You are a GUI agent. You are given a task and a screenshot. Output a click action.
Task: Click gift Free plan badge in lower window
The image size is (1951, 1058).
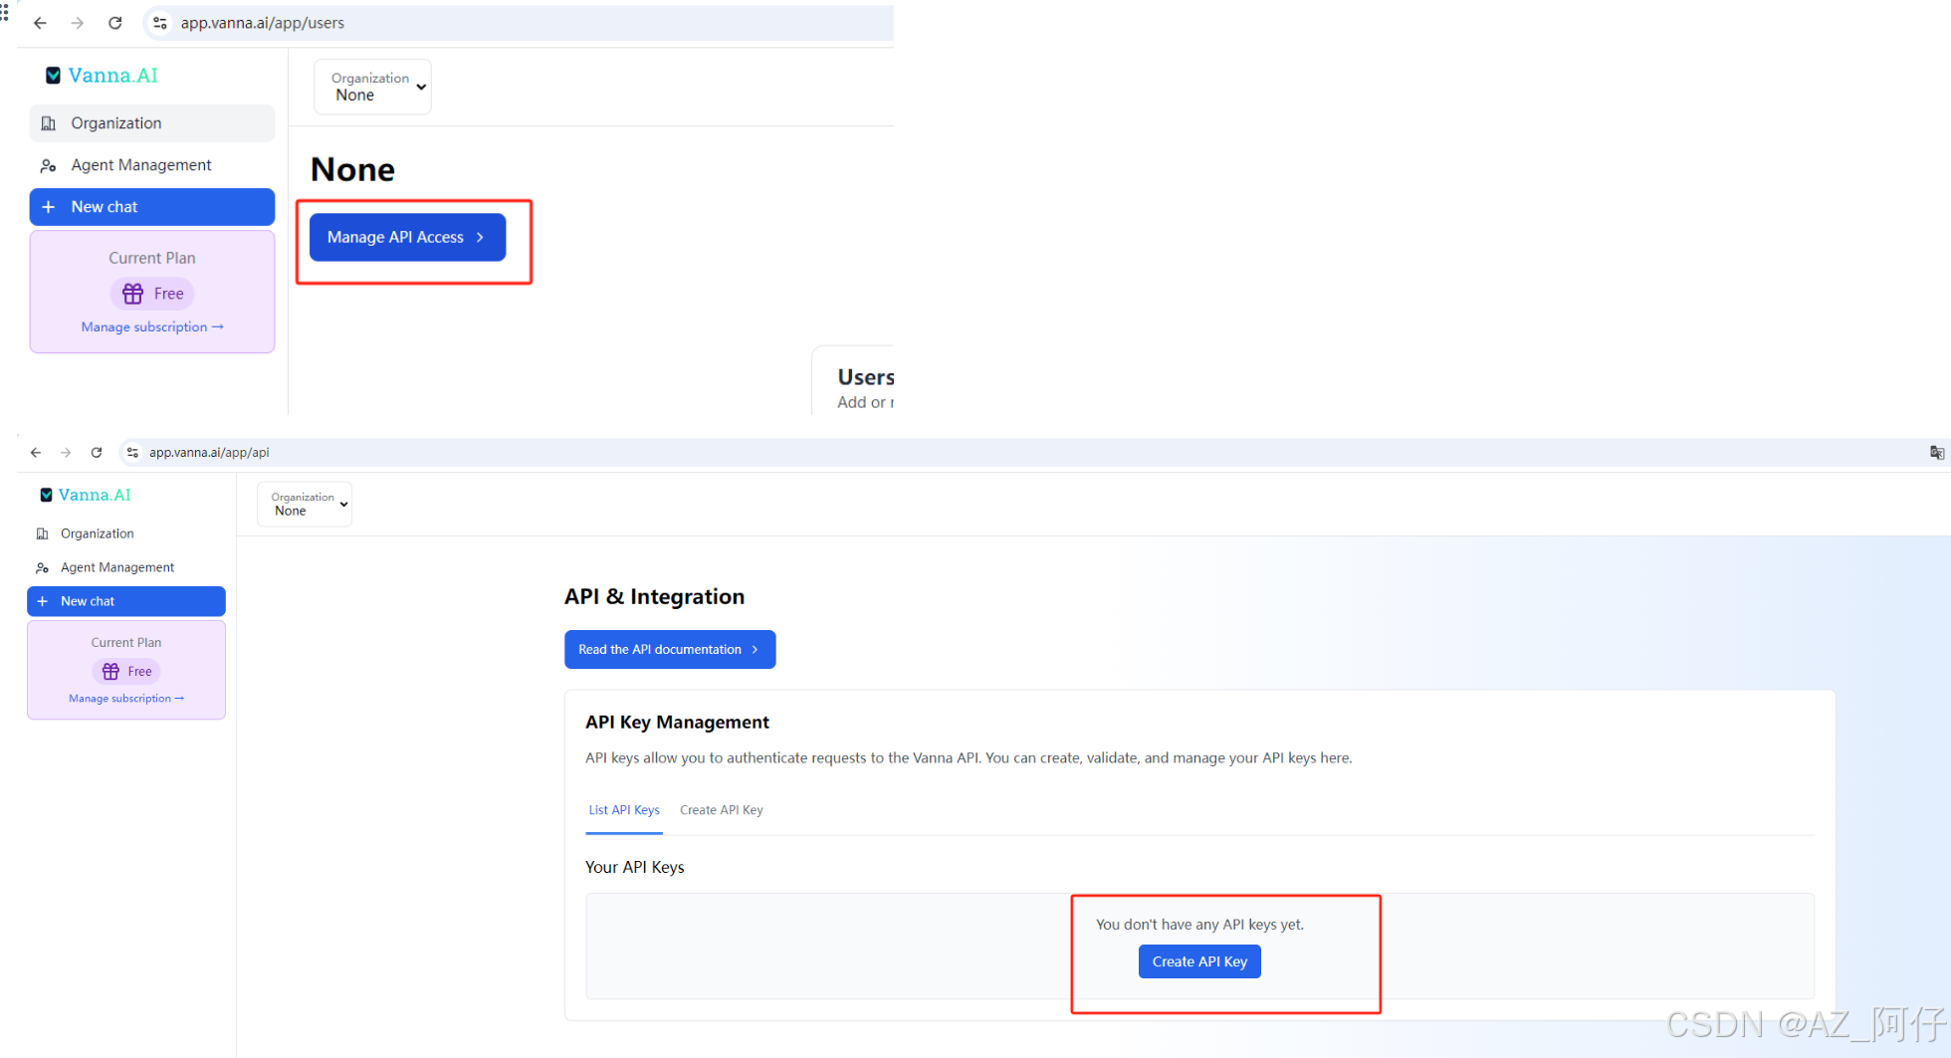click(x=126, y=672)
